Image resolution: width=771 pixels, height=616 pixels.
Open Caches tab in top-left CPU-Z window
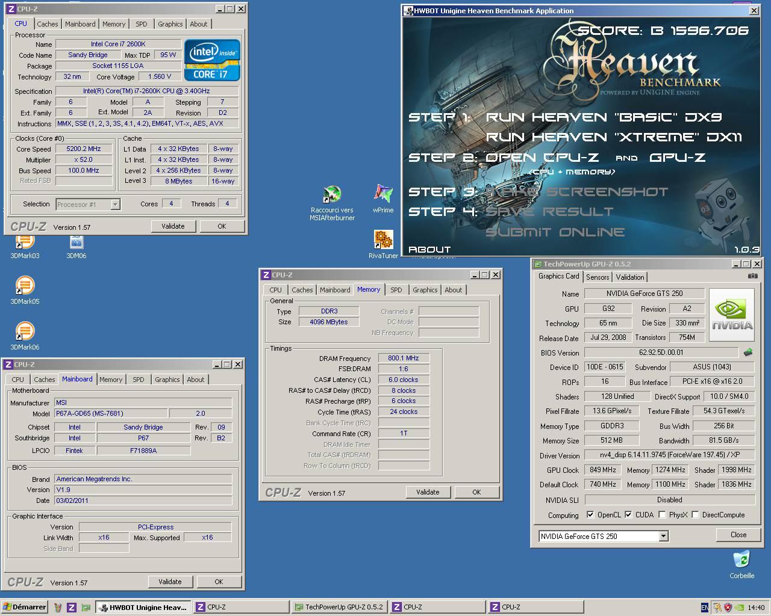(x=48, y=24)
